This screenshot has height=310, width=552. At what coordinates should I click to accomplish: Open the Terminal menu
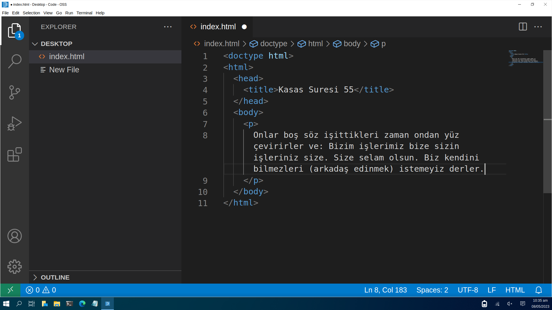point(84,13)
